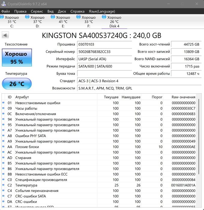Select drive E: status tab
The image size is (204, 210).
tap(63, 22)
